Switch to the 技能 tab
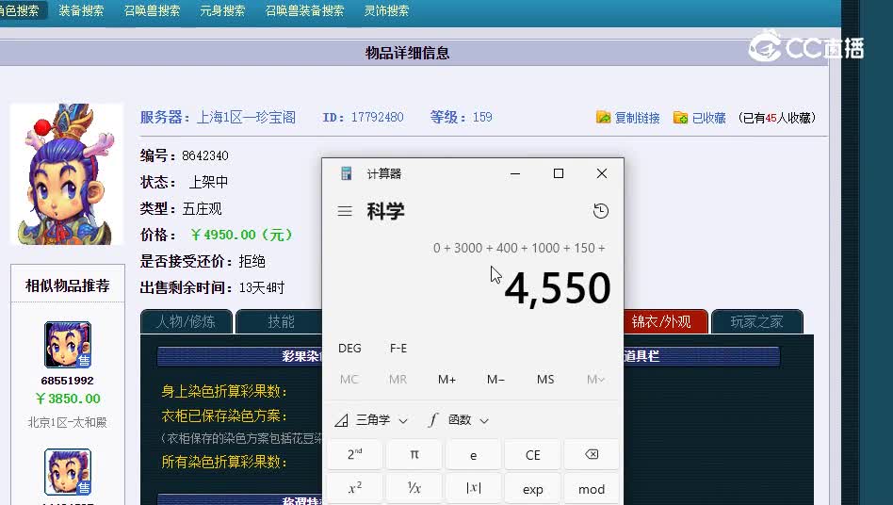893x505 pixels. 280,321
